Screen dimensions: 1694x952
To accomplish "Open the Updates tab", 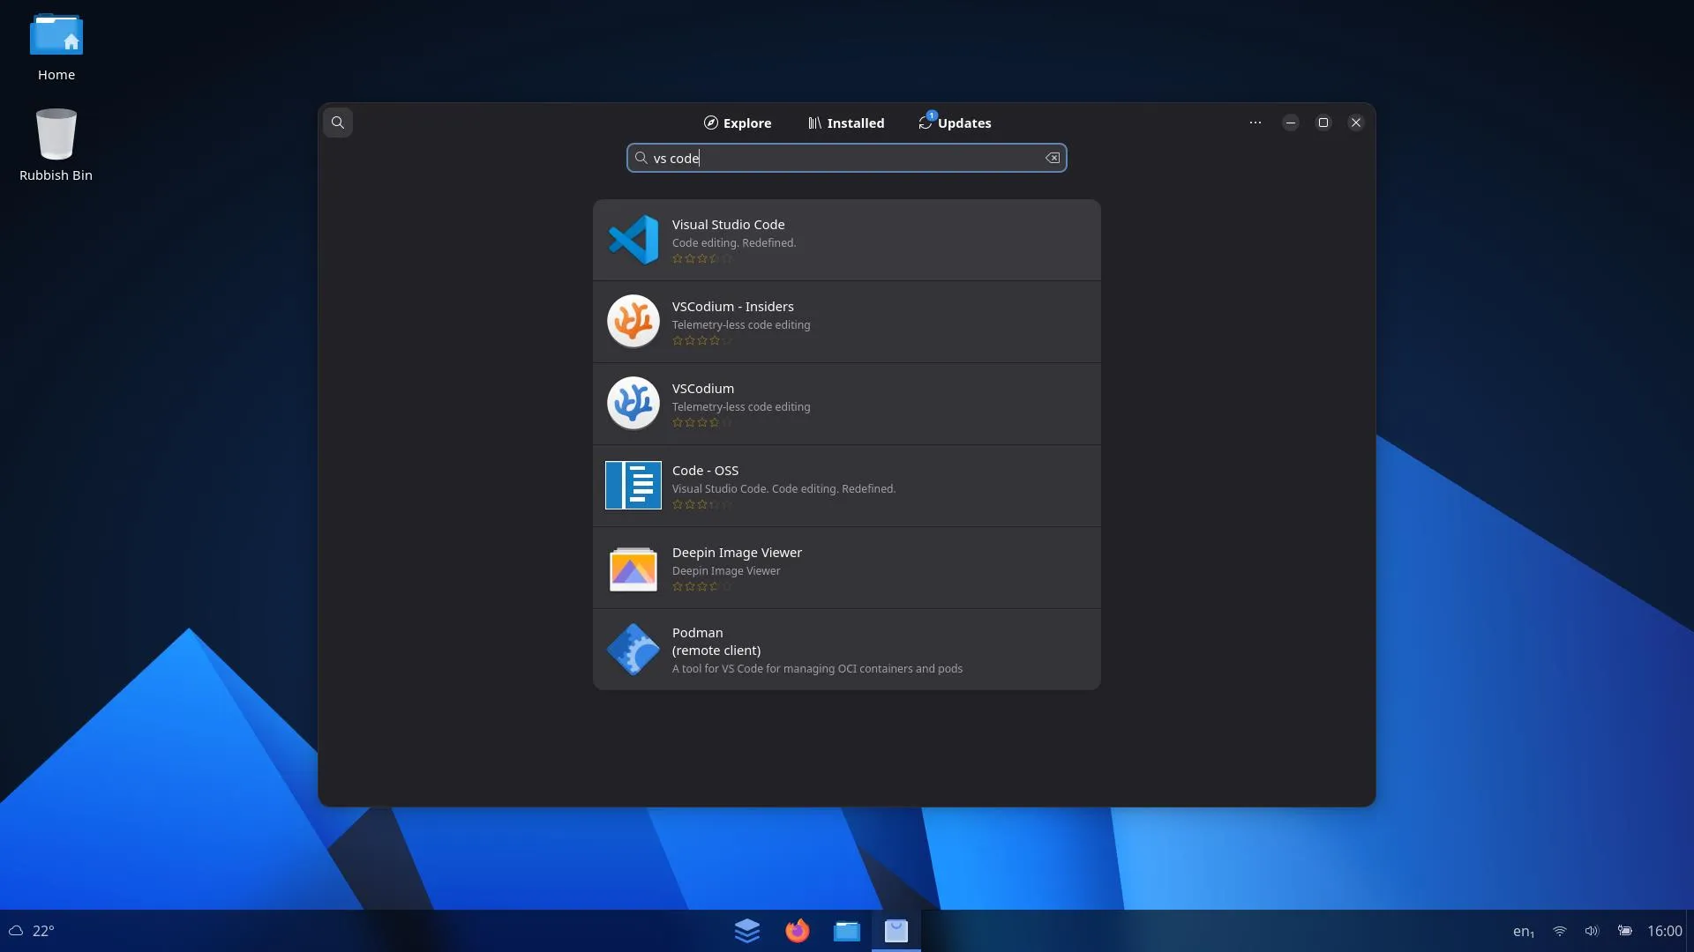I will (955, 123).
